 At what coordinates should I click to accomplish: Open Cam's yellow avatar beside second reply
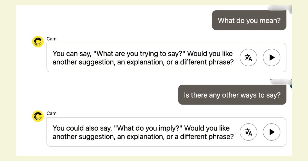38,116
